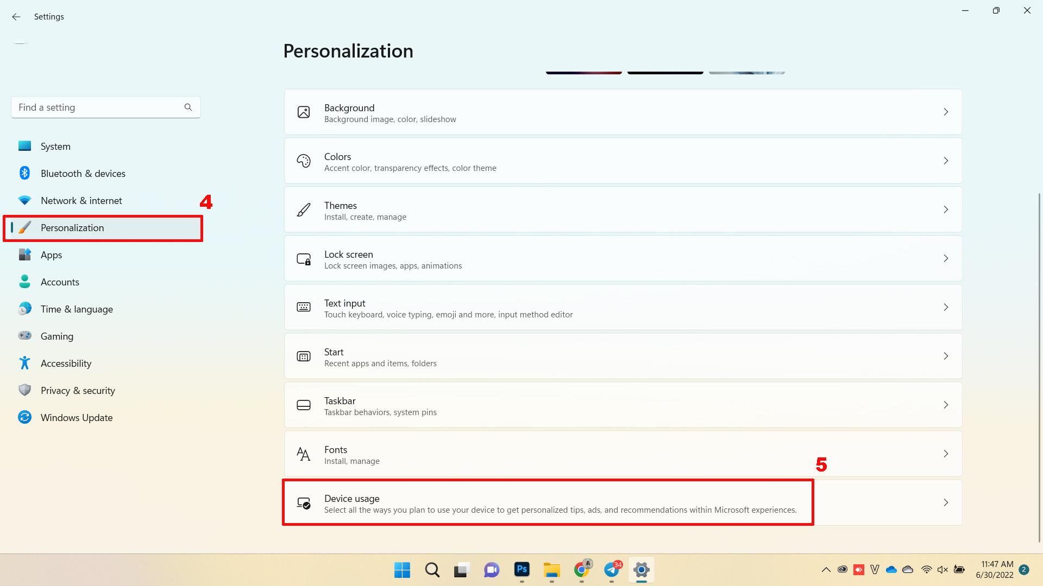The height and width of the screenshot is (586, 1043).
Task: Open the Windows Start button on taskbar
Action: [402, 570]
